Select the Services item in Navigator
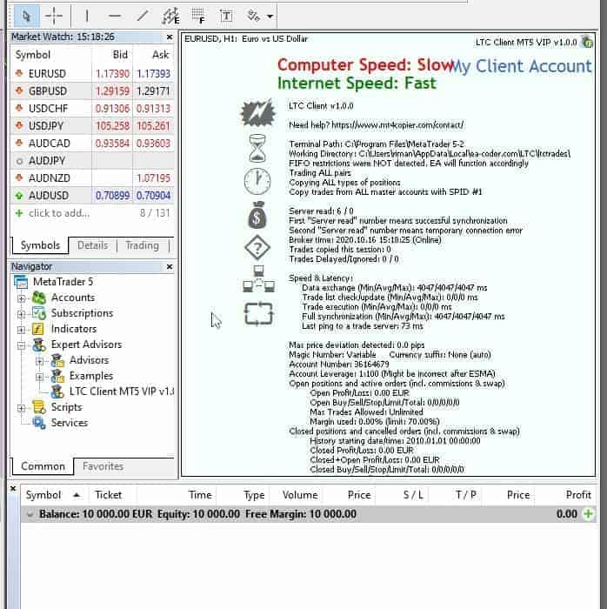The image size is (607, 609). click(x=69, y=423)
